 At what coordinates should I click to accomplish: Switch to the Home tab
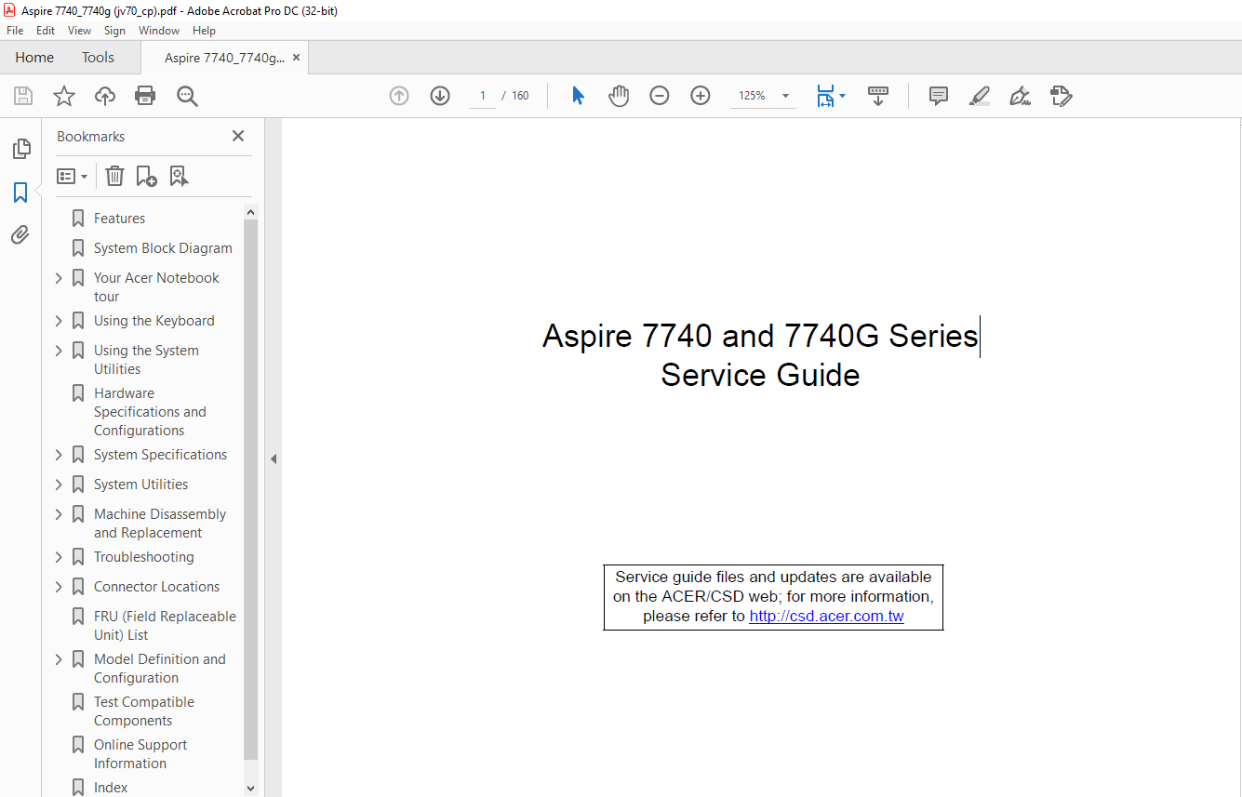(x=34, y=58)
